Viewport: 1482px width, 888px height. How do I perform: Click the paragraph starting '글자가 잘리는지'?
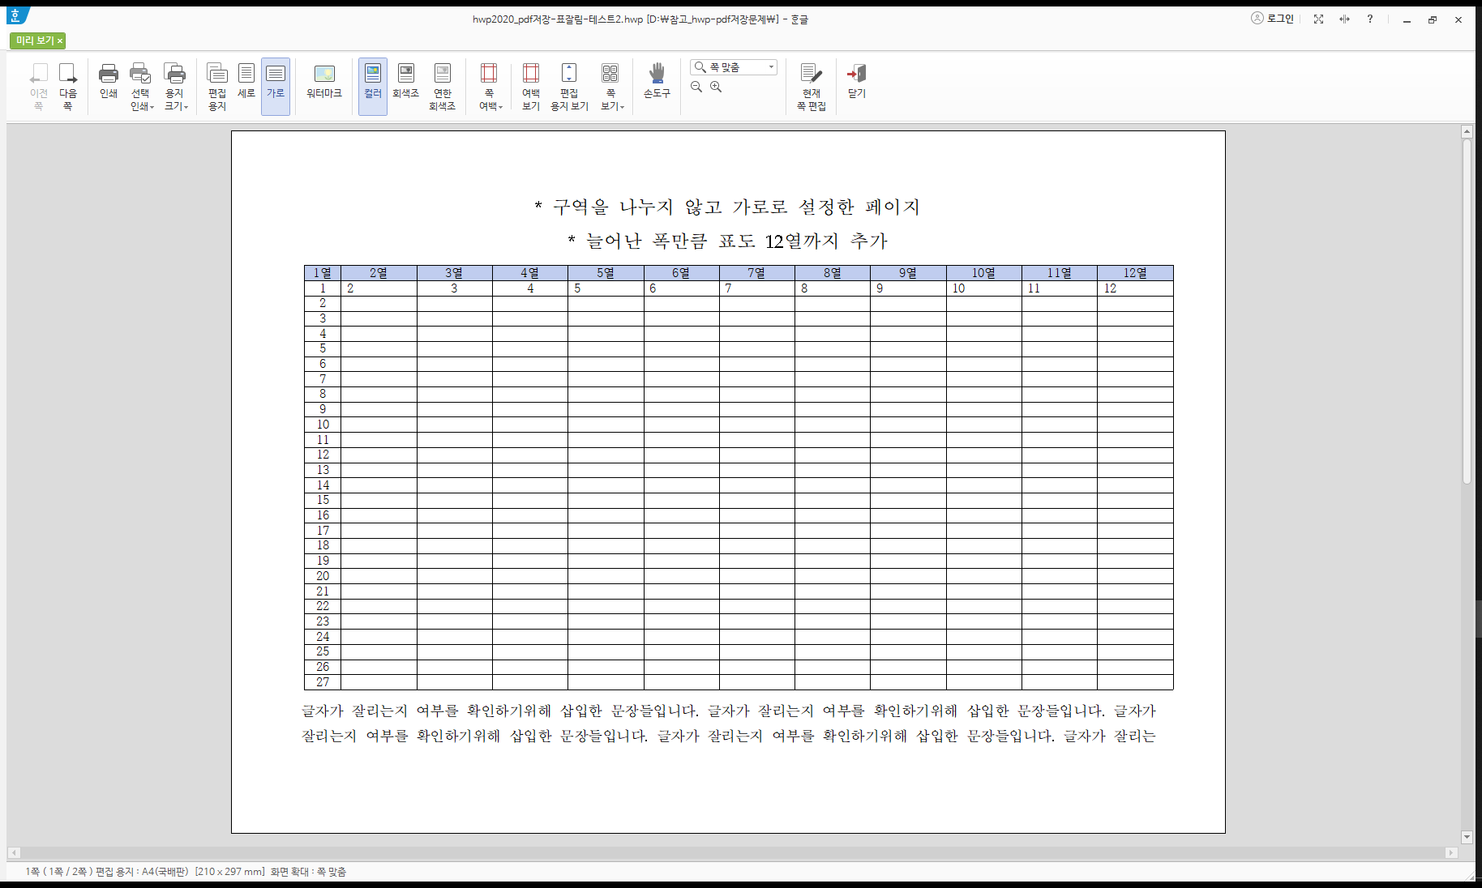(x=729, y=724)
